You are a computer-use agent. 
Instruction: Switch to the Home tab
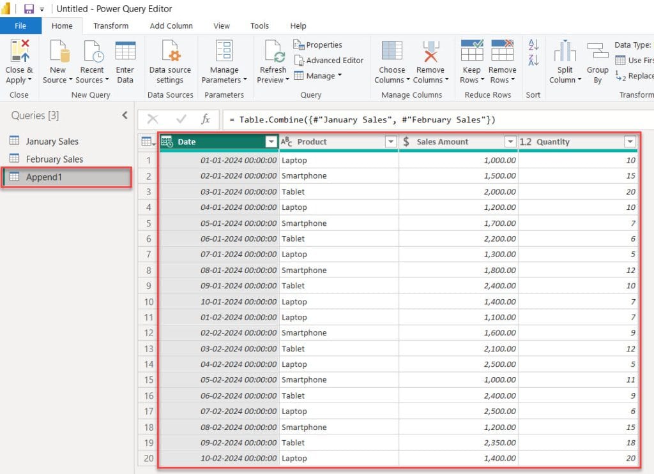(x=62, y=26)
